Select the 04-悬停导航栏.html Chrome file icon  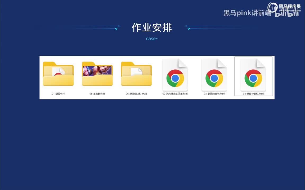253,75
